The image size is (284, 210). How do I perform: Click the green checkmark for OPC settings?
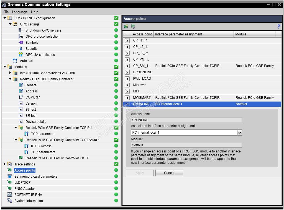pyautogui.click(x=116, y=24)
